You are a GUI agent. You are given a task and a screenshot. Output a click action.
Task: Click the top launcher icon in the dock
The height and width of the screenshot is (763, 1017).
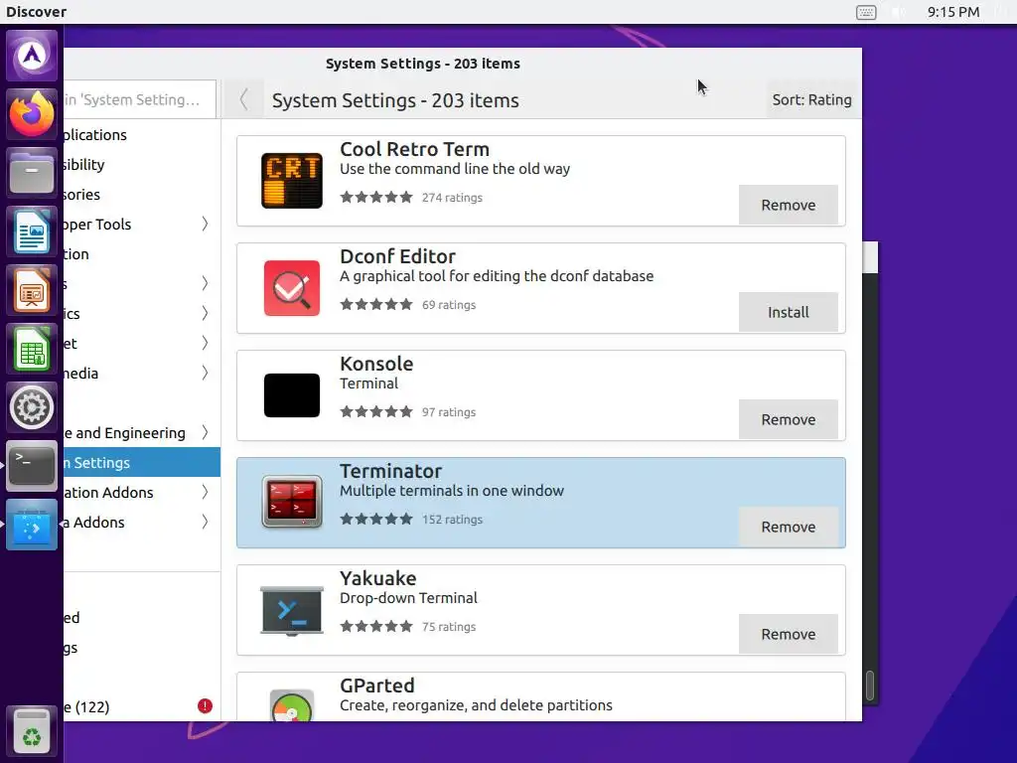[x=32, y=56]
